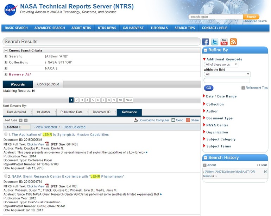The height and width of the screenshot is (216, 271).
Task: Click the Share plus icon
Action: (188, 120)
